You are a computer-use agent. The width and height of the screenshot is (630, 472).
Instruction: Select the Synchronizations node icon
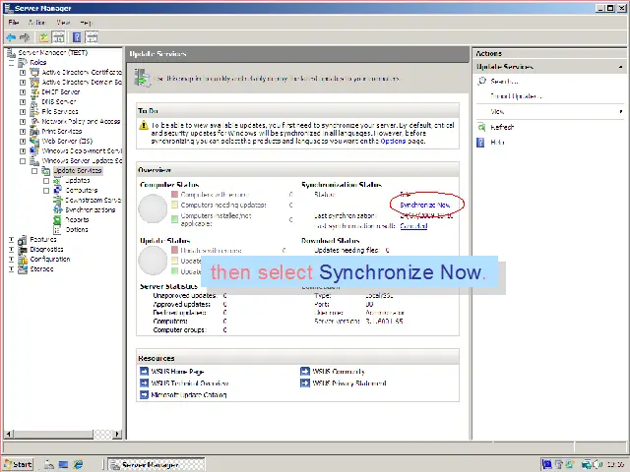pos(58,209)
